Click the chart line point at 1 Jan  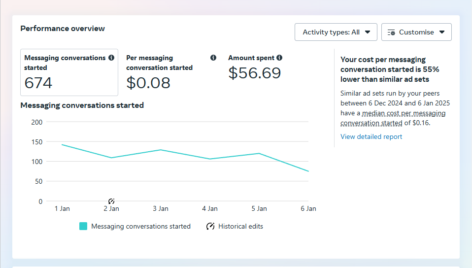pyautogui.click(x=62, y=145)
